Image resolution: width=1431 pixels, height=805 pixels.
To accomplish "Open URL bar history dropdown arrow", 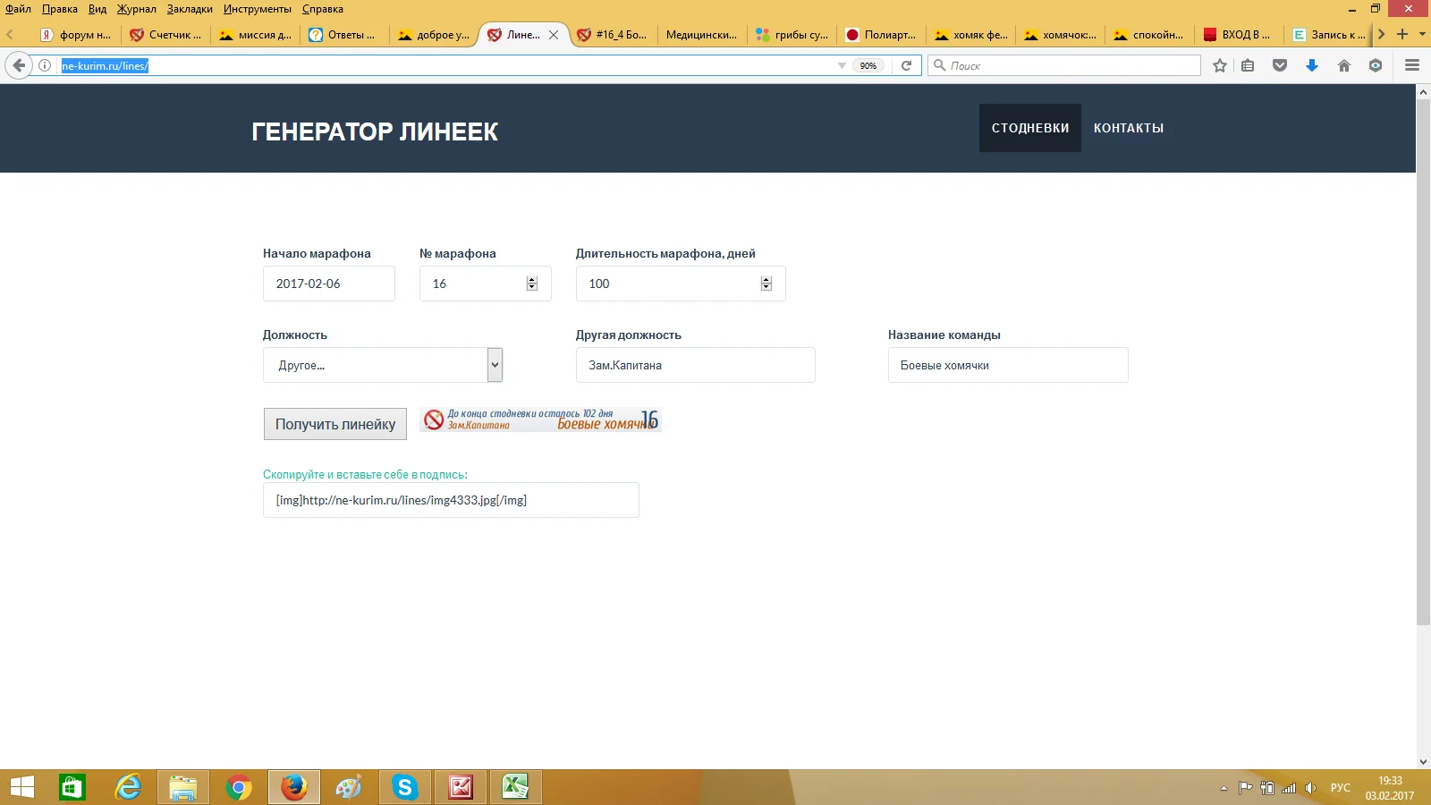I will tap(842, 65).
